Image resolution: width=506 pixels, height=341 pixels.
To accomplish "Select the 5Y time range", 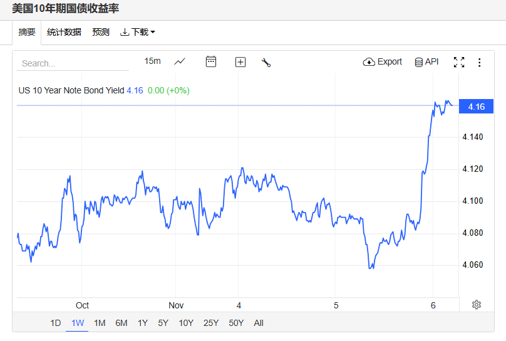I will 163,323.
